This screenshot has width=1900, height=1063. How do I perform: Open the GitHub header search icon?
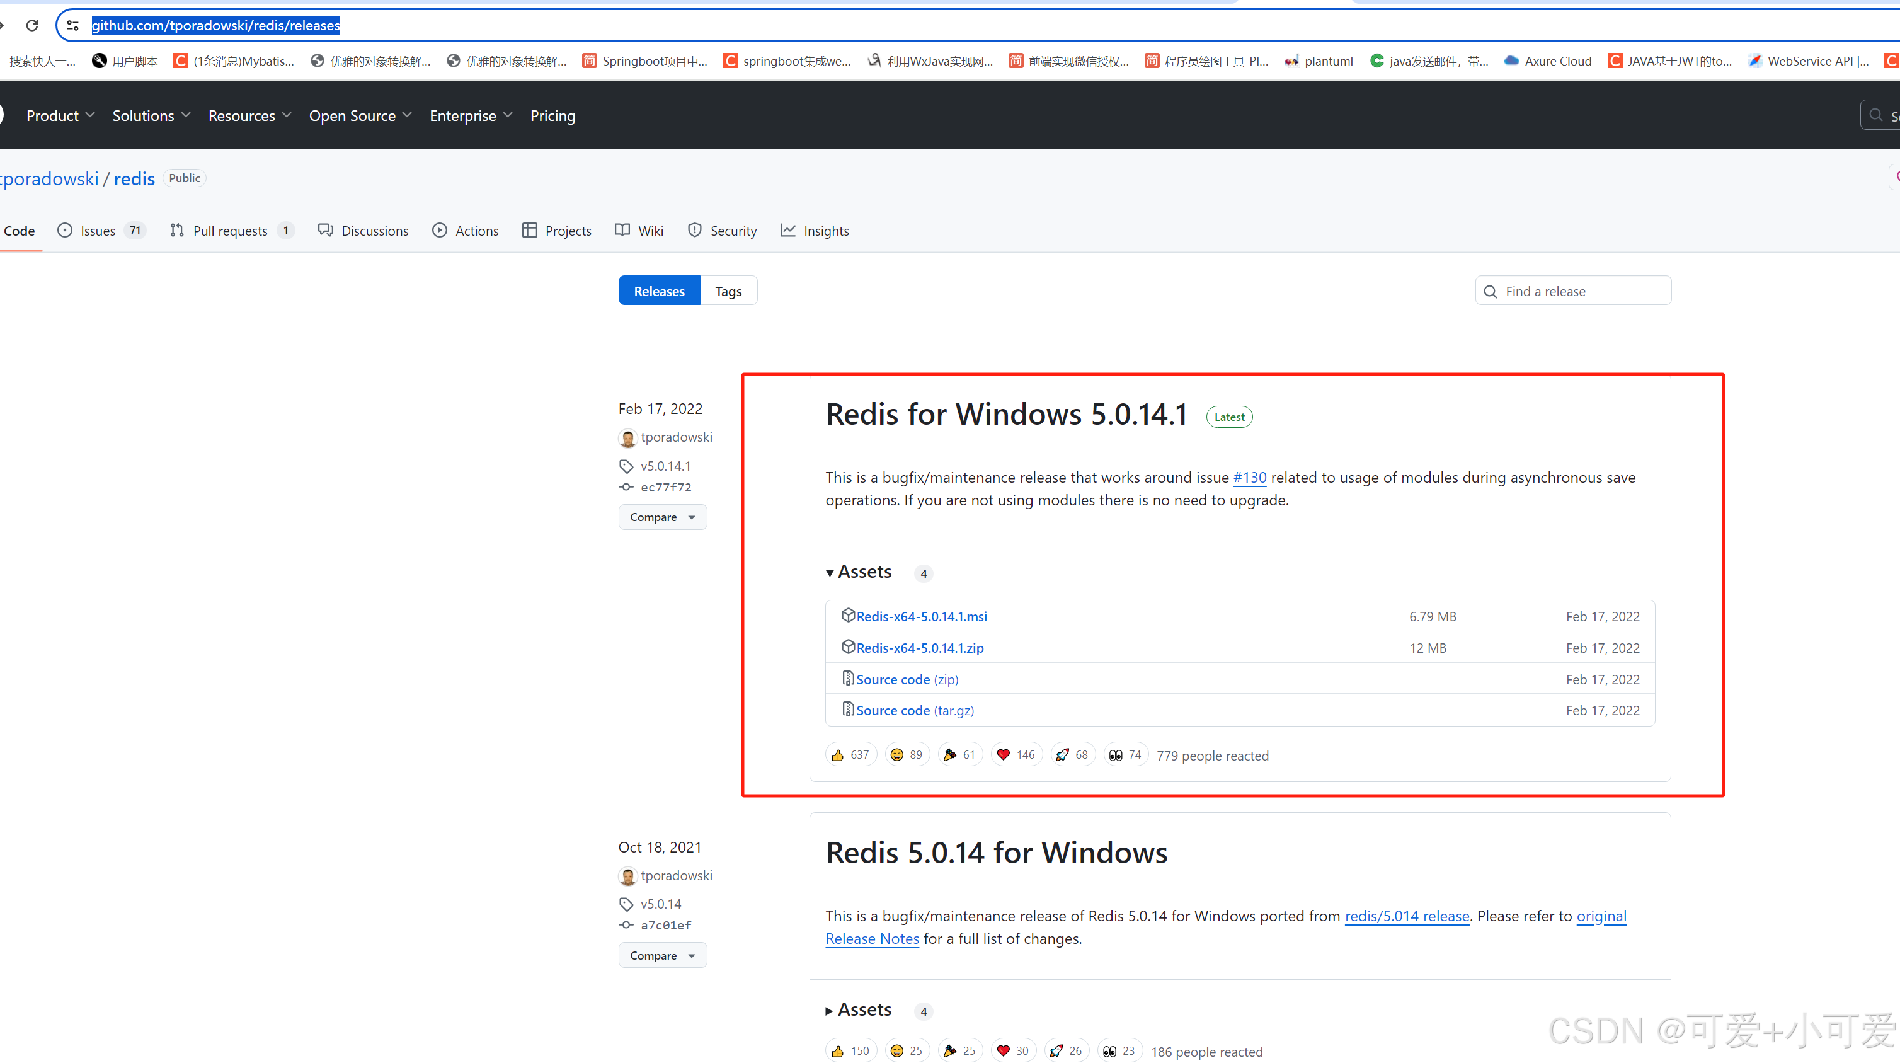point(1875,114)
